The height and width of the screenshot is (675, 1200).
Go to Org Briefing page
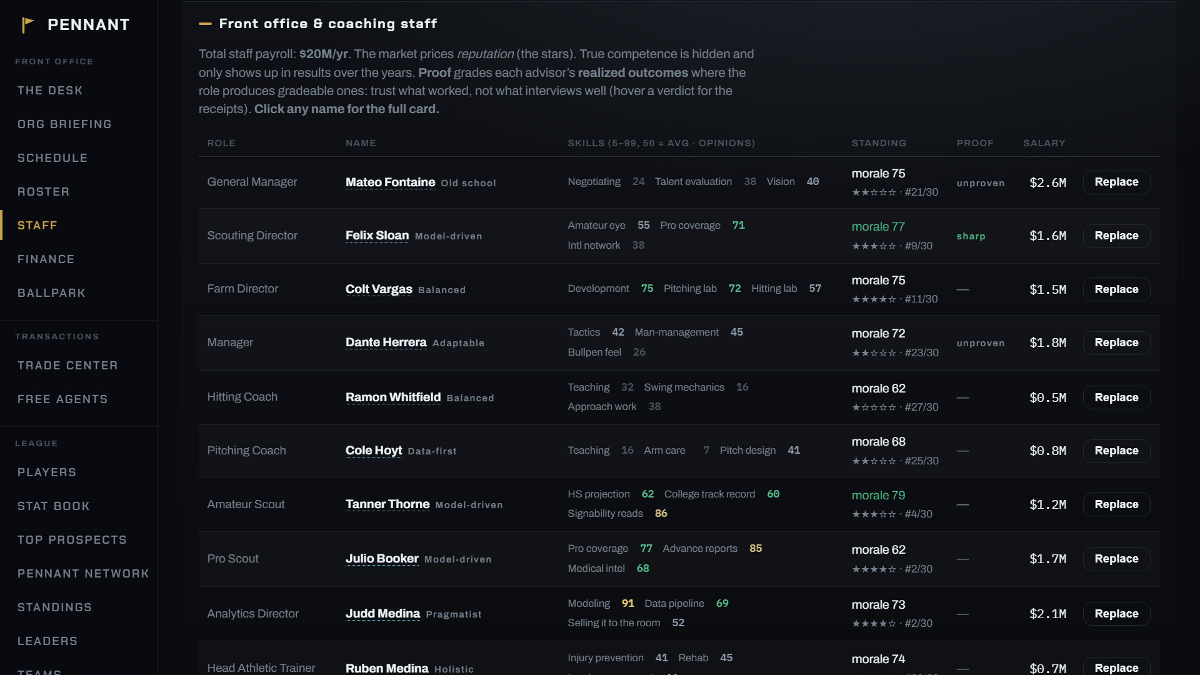click(x=64, y=124)
